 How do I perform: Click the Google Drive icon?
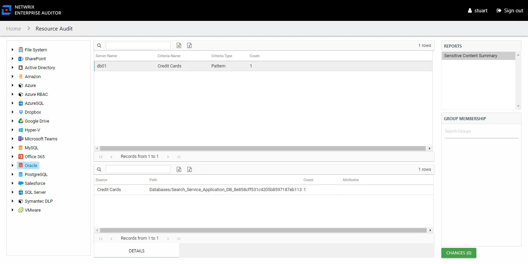click(x=21, y=121)
